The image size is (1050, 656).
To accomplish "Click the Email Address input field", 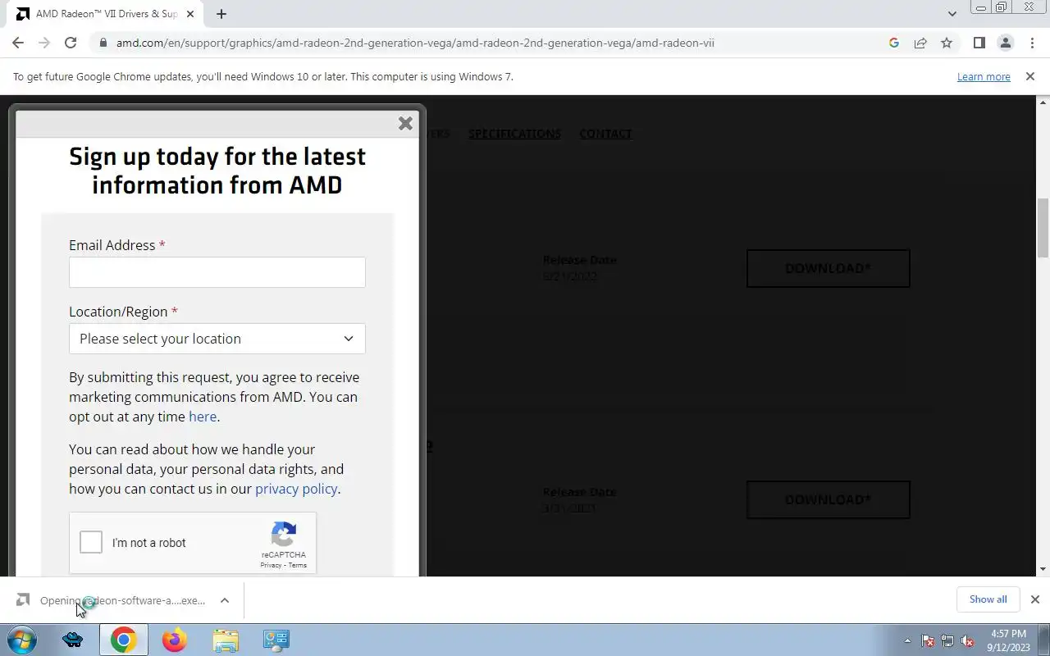I will 217,272.
